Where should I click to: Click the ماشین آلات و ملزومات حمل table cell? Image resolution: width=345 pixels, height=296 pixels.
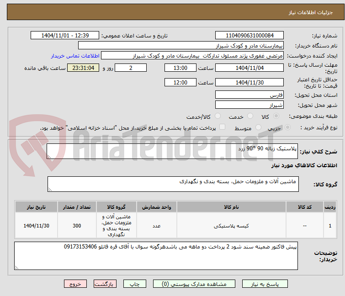[x=117, y=226]
